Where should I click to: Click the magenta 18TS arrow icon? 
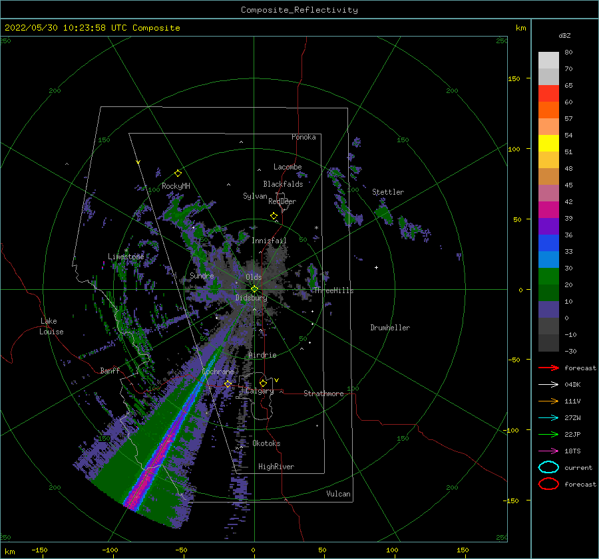(x=548, y=451)
